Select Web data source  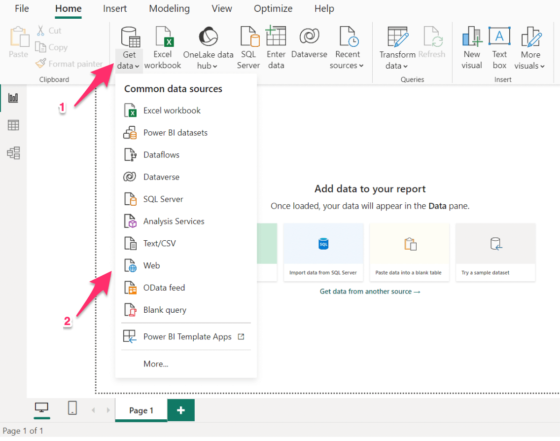click(186, 265)
